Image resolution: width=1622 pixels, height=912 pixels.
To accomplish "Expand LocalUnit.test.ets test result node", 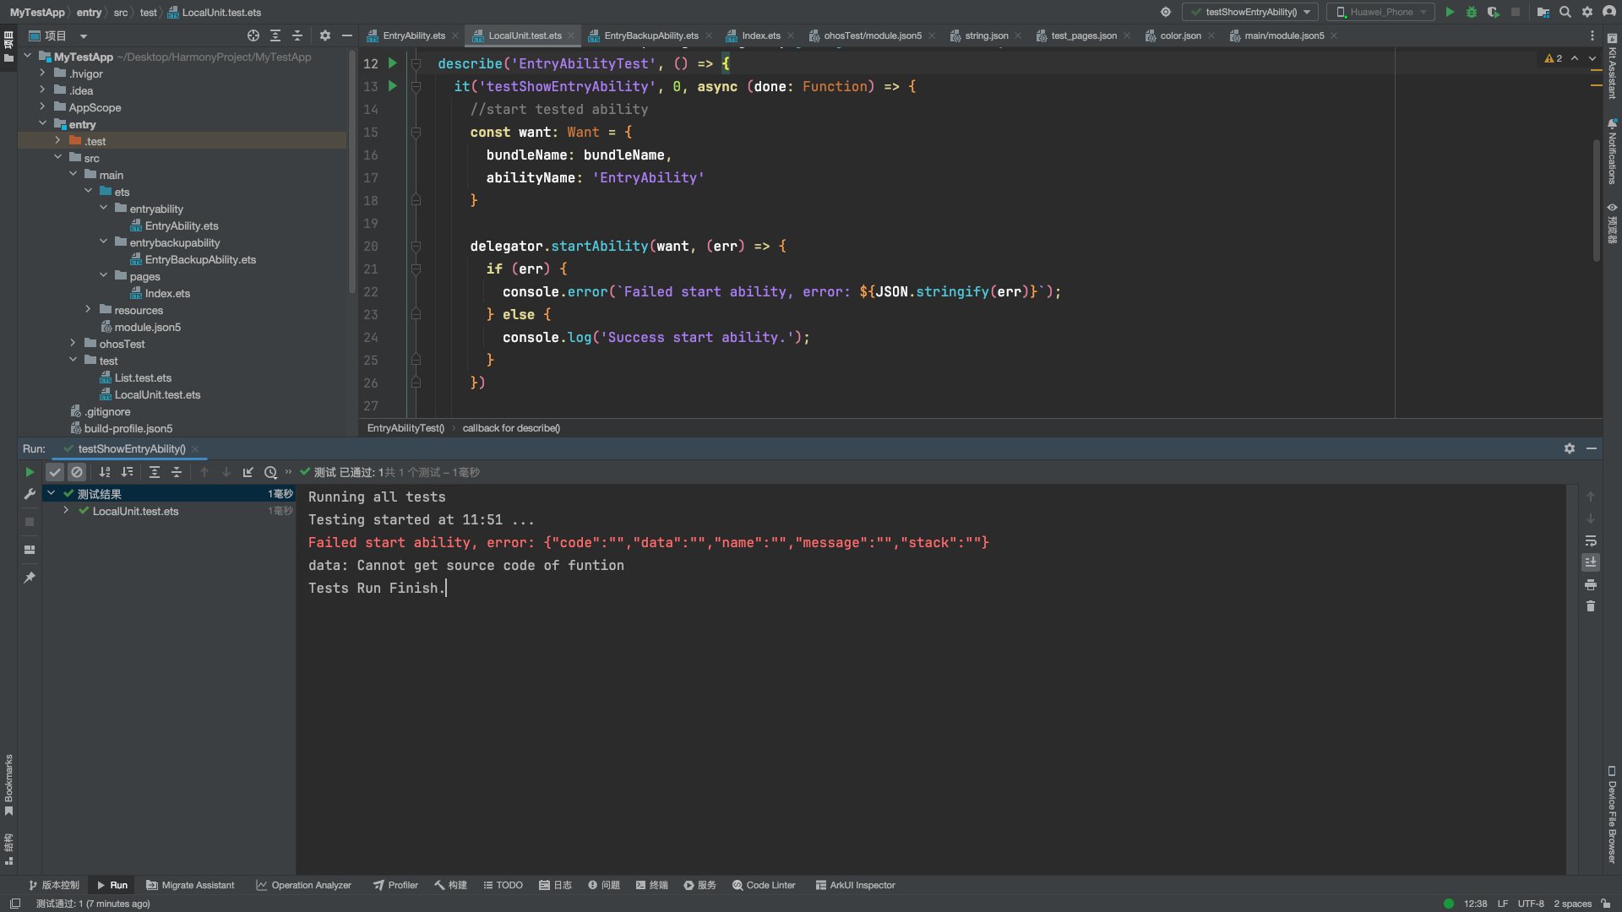I will [x=66, y=511].
